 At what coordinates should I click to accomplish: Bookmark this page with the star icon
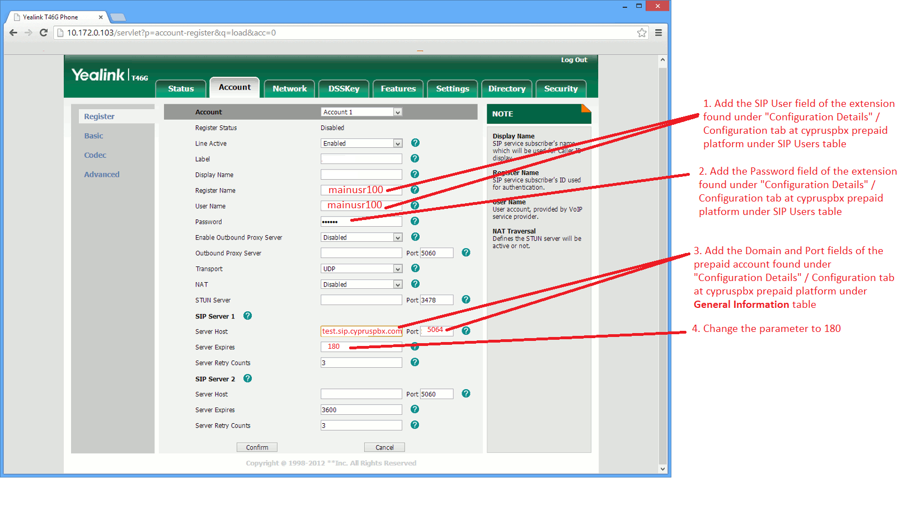pyautogui.click(x=642, y=32)
